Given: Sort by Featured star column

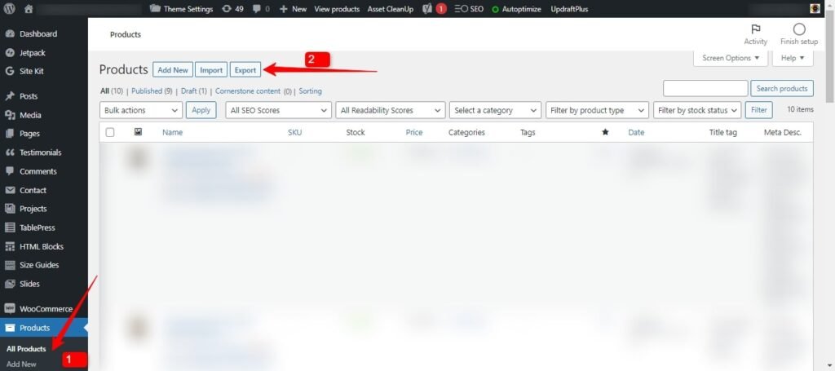Looking at the screenshot, I should 605,133.
